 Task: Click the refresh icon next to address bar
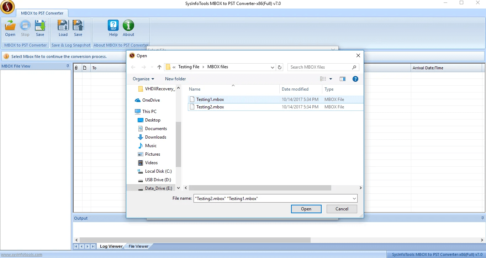pos(280,67)
